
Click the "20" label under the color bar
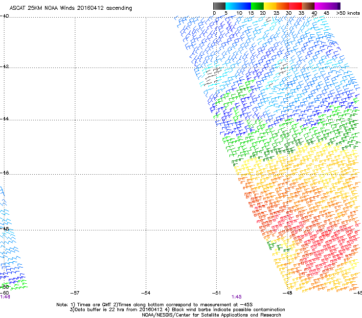(x=263, y=13)
